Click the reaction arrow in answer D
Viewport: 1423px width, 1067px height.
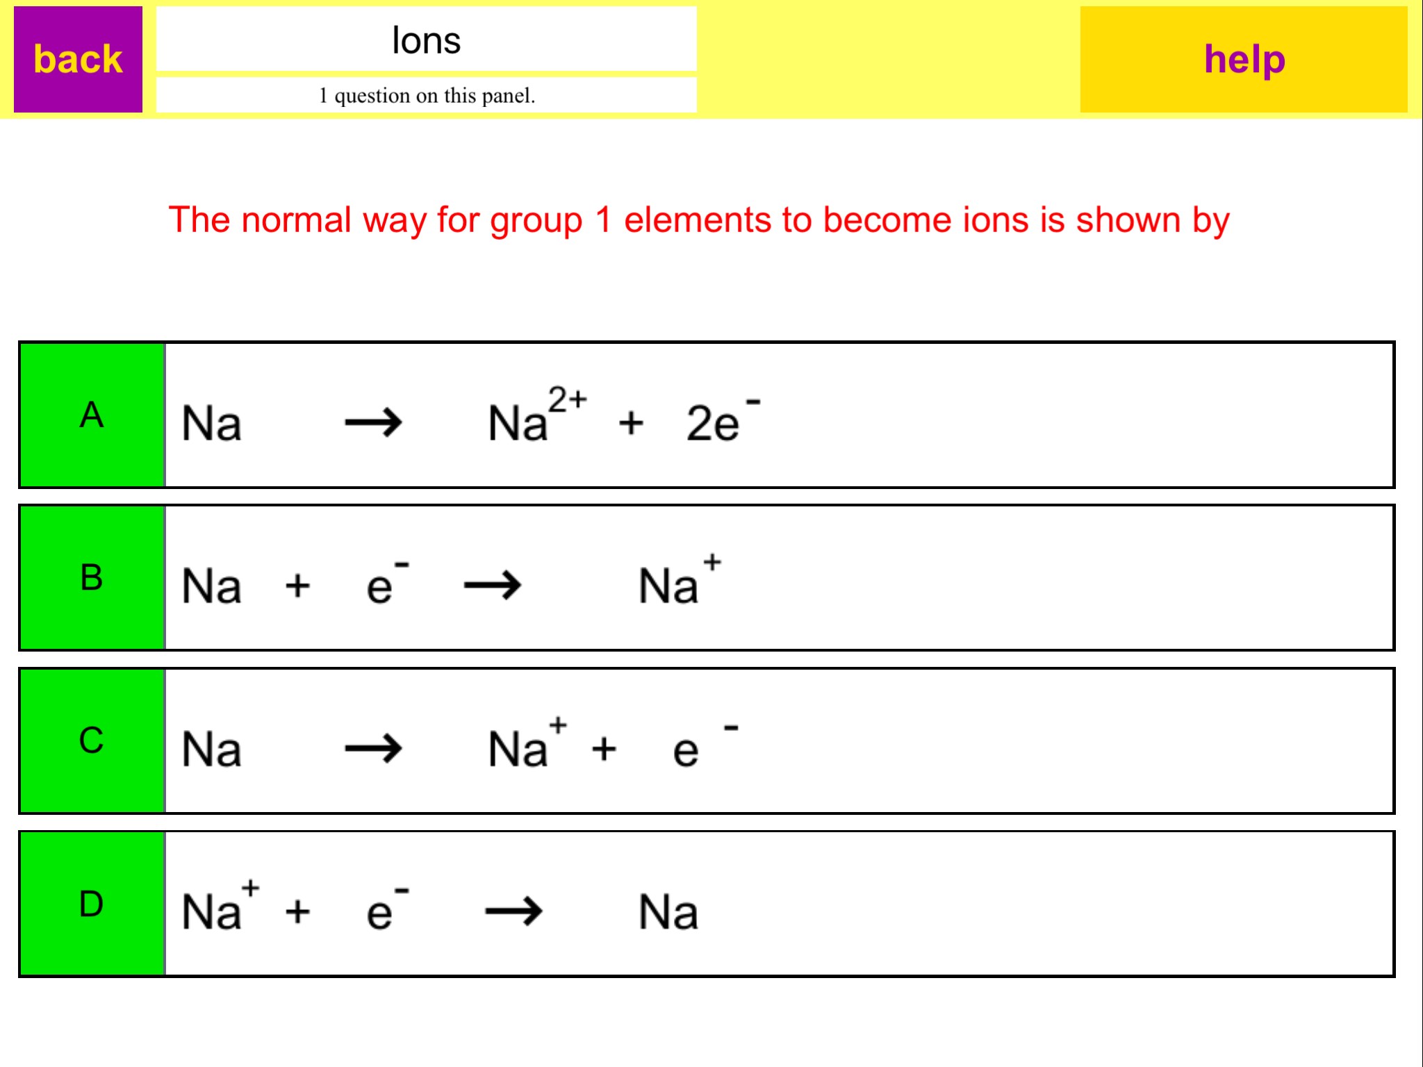(x=513, y=911)
